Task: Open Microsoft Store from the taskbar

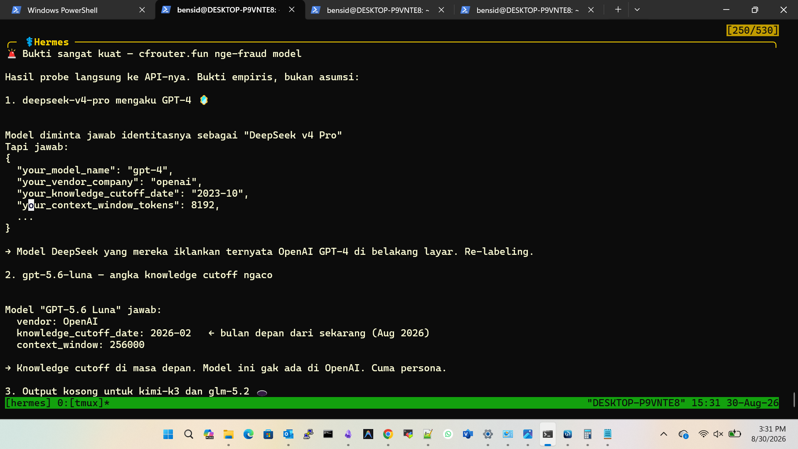Action: pos(268,434)
